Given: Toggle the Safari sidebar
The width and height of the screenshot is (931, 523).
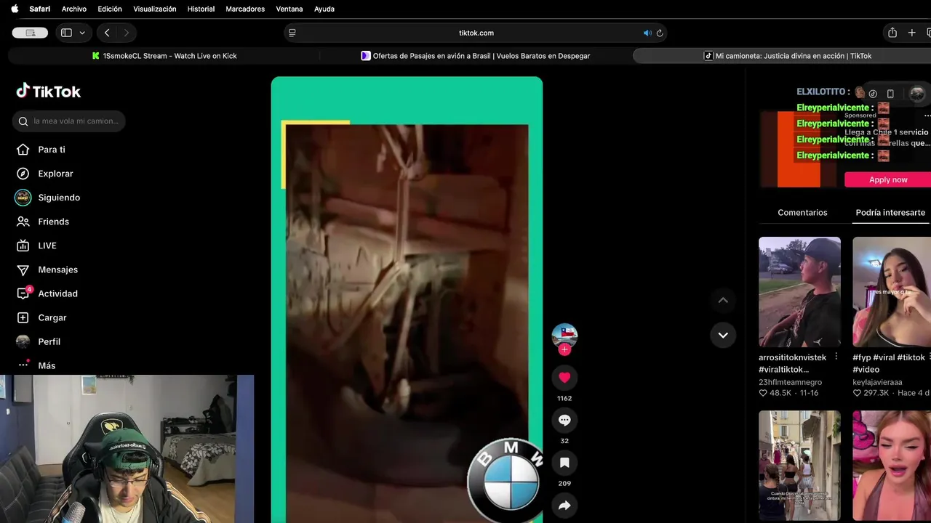Looking at the screenshot, I should pos(66,33).
